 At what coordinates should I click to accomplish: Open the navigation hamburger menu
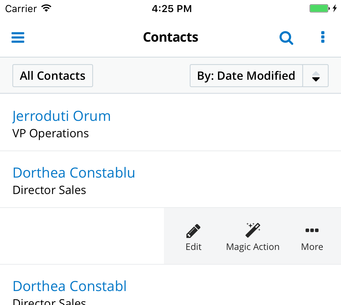(18, 37)
